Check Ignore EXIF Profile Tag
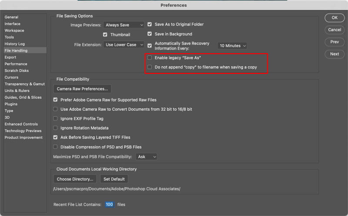This screenshot has height=216, width=348. point(55,118)
